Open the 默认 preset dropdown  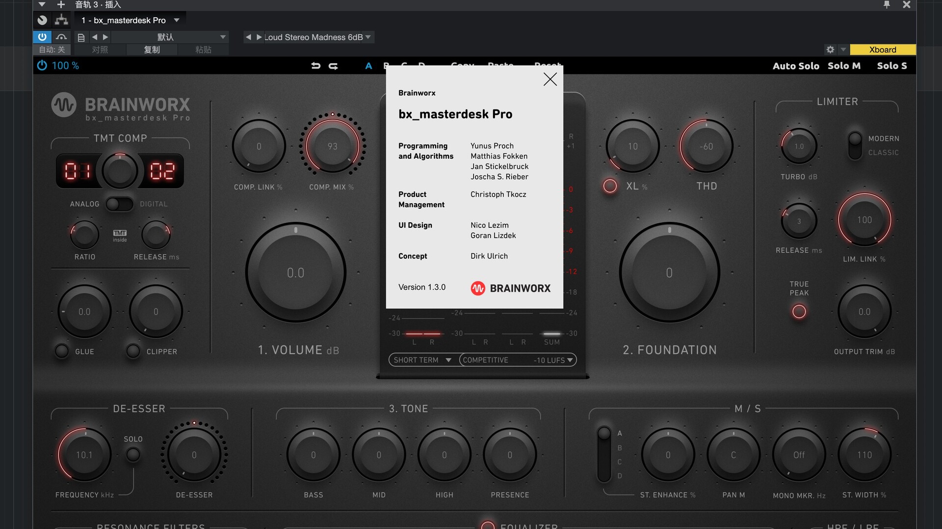(x=171, y=37)
